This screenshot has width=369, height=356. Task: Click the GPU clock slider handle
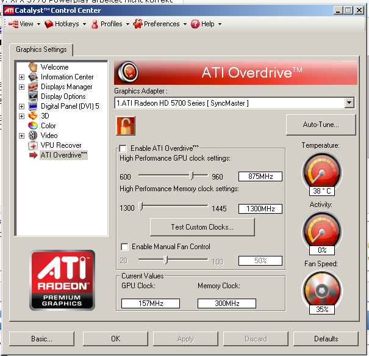click(192, 175)
